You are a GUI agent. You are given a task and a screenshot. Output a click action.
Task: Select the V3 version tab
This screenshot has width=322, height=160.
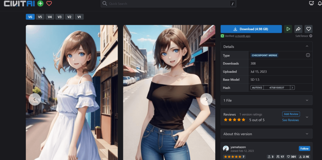pyautogui.click(x=59, y=17)
